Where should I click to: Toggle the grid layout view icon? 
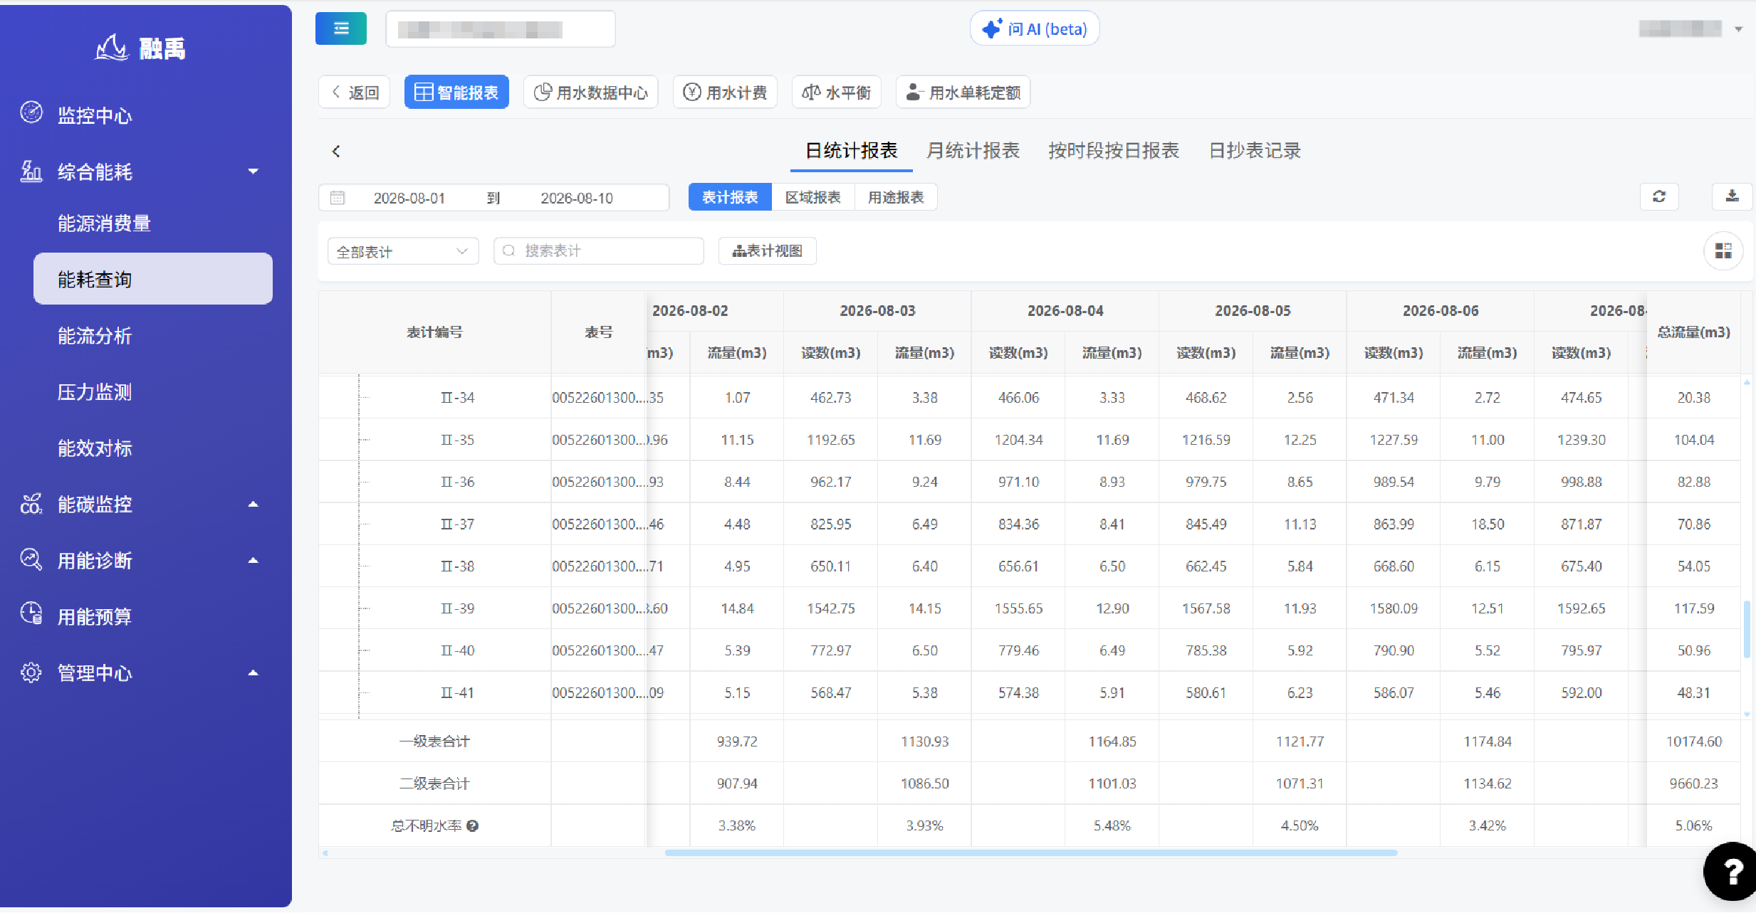pyautogui.click(x=1723, y=251)
